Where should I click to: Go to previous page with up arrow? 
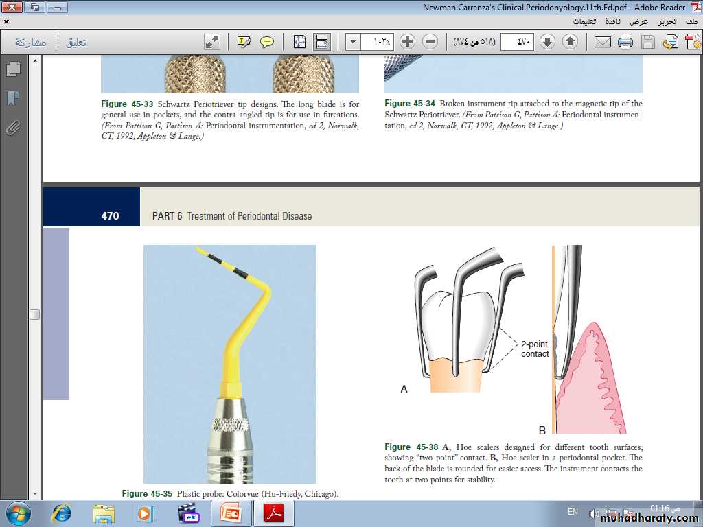coord(570,42)
